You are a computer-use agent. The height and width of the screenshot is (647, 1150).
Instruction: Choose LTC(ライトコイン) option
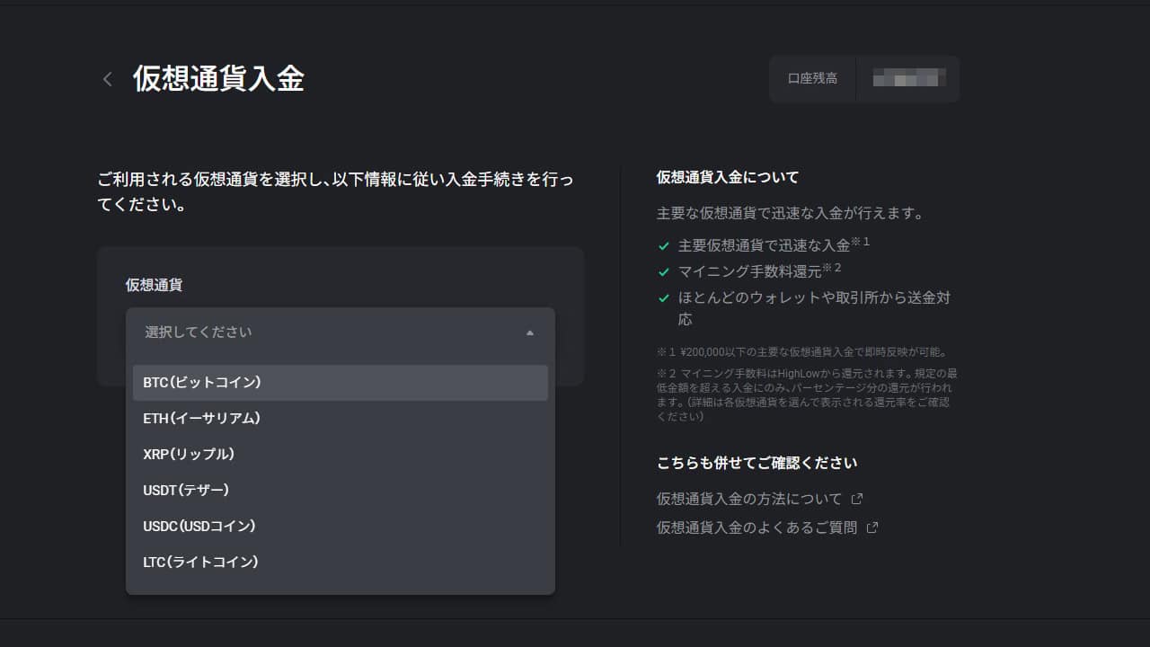[x=341, y=563]
